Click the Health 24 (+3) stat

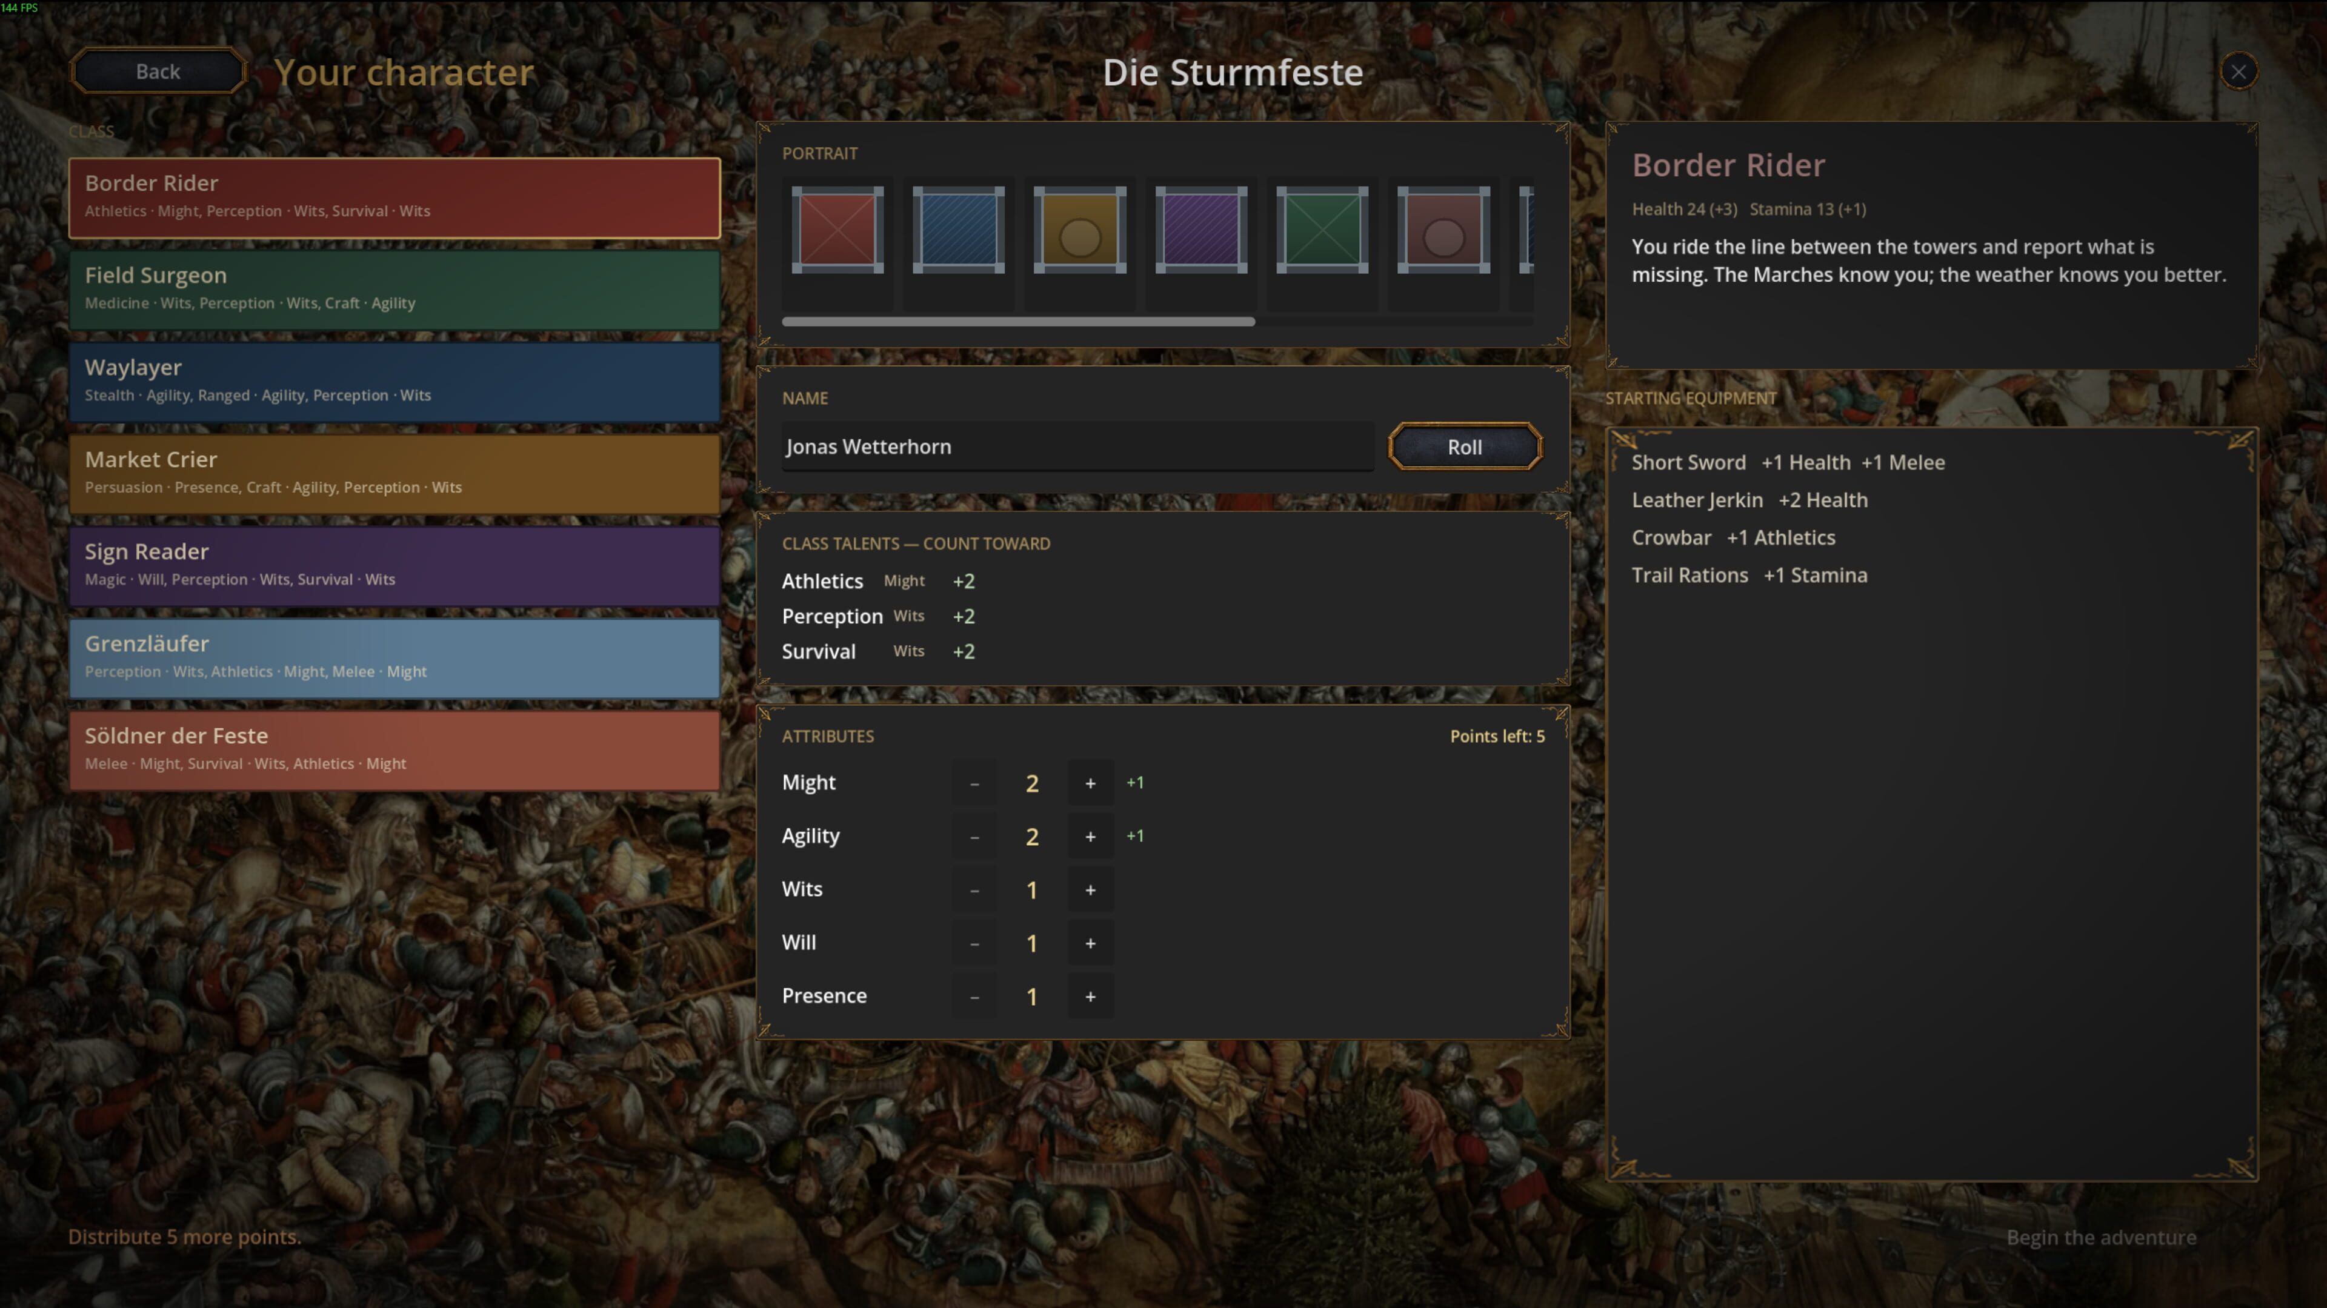click(1684, 208)
